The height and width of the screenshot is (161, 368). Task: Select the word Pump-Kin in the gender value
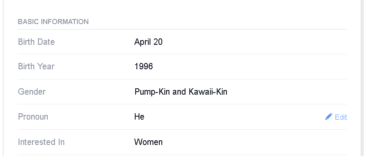[x=153, y=92]
